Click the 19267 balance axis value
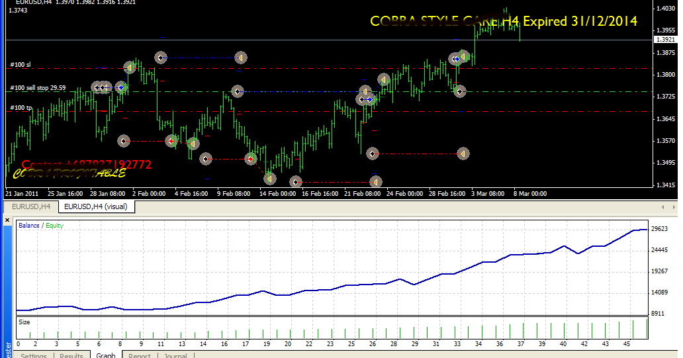Screen dimensions: 683x358 (659, 271)
